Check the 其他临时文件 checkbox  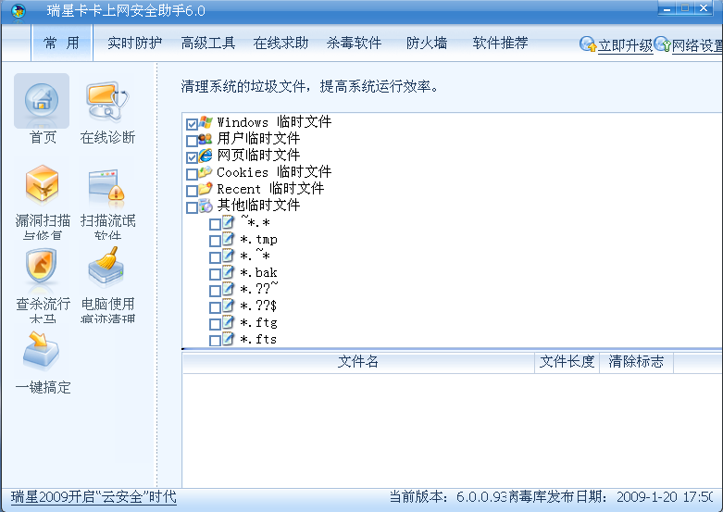coord(192,207)
